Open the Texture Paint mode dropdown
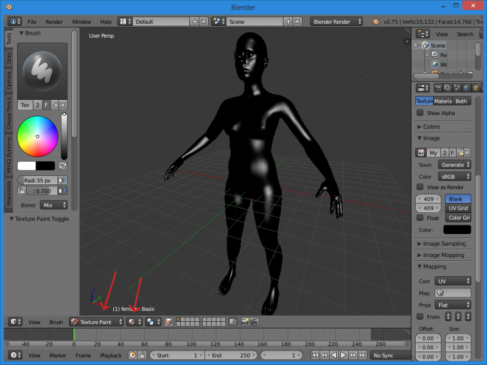Image resolution: width=487 pixels, height=365 pixels. (x=96, y=322)
